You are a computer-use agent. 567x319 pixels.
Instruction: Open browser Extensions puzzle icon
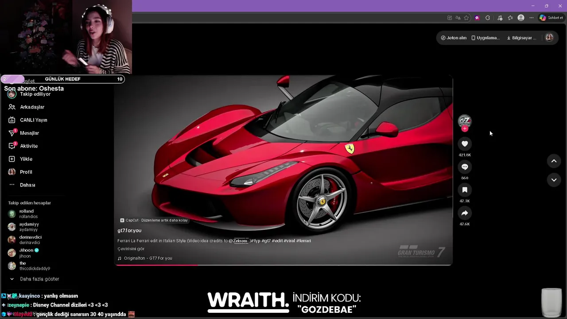click(488, 18)
